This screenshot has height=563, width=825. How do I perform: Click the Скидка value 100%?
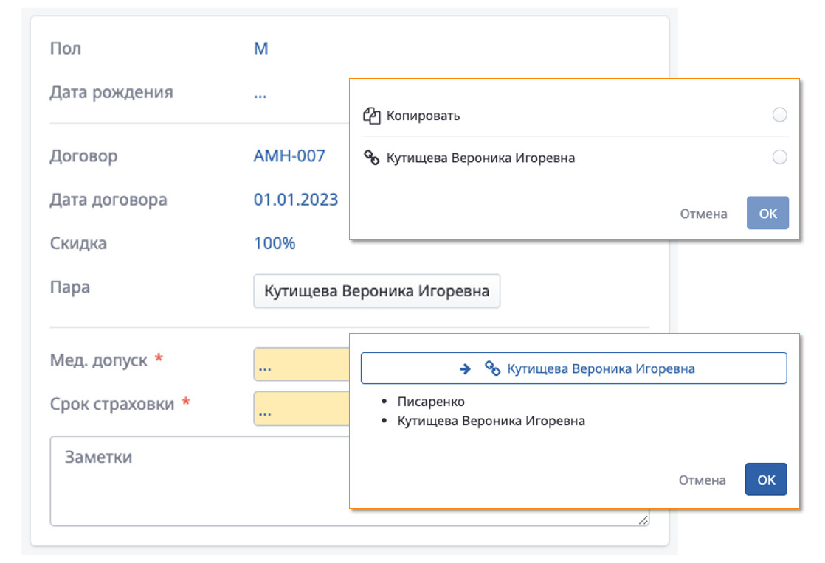click(275, 243)
